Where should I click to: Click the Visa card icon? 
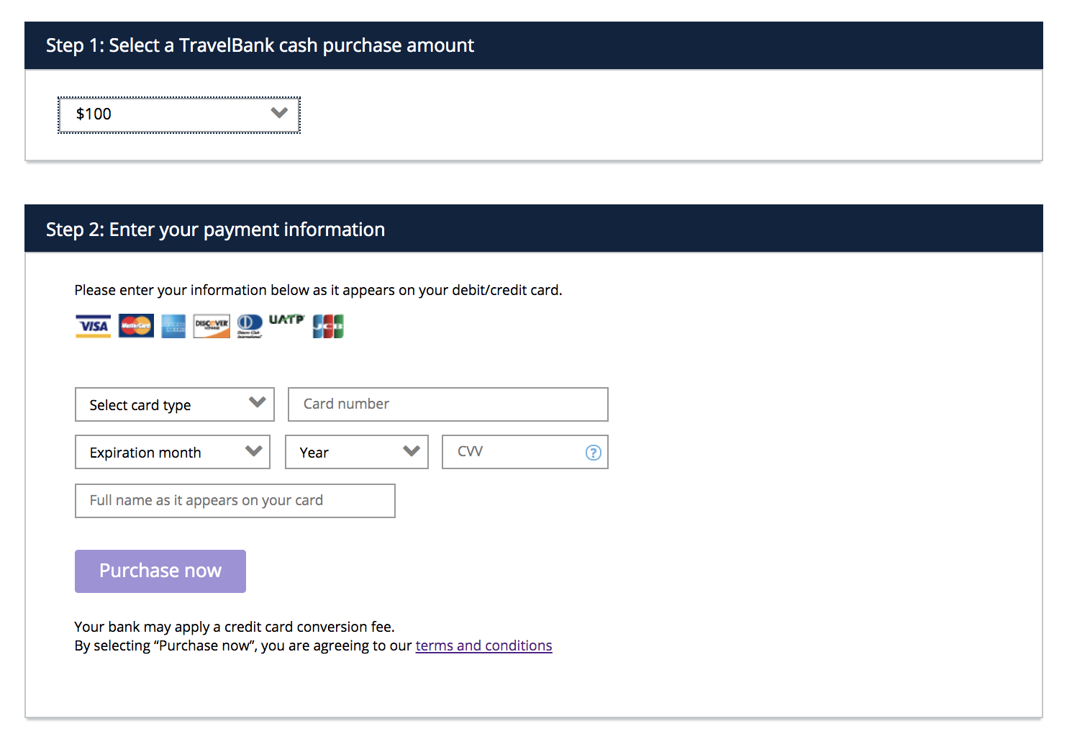click(93, 325)
